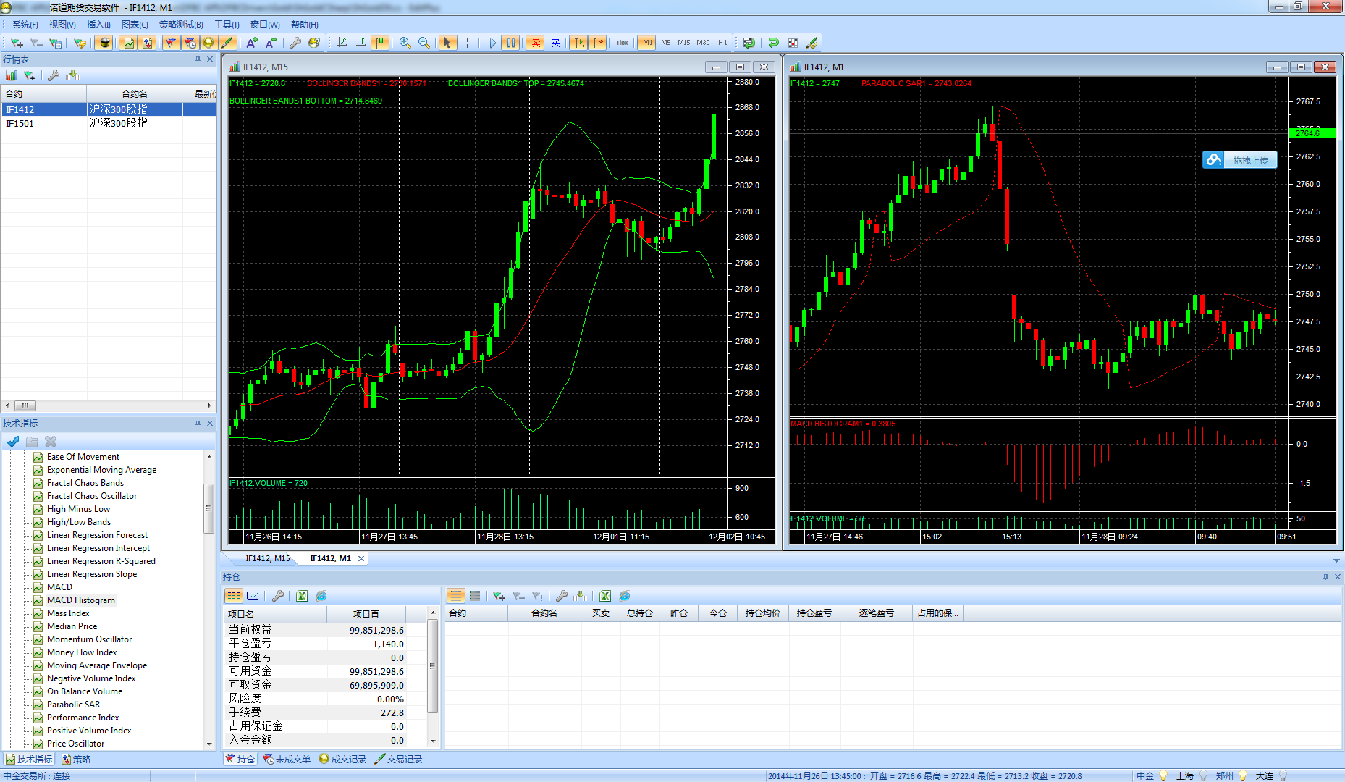Click the wrench settings icon in main toolbar
The image size is (1345, 782).
(x=295, y=43)
